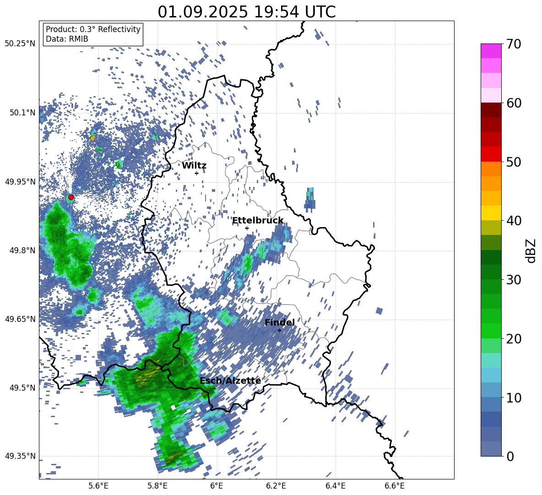The height and width of the screenshot is (495, 542).
Task: Click the 49.5°N latitude tick label
Action: click(x=23, y=388)
